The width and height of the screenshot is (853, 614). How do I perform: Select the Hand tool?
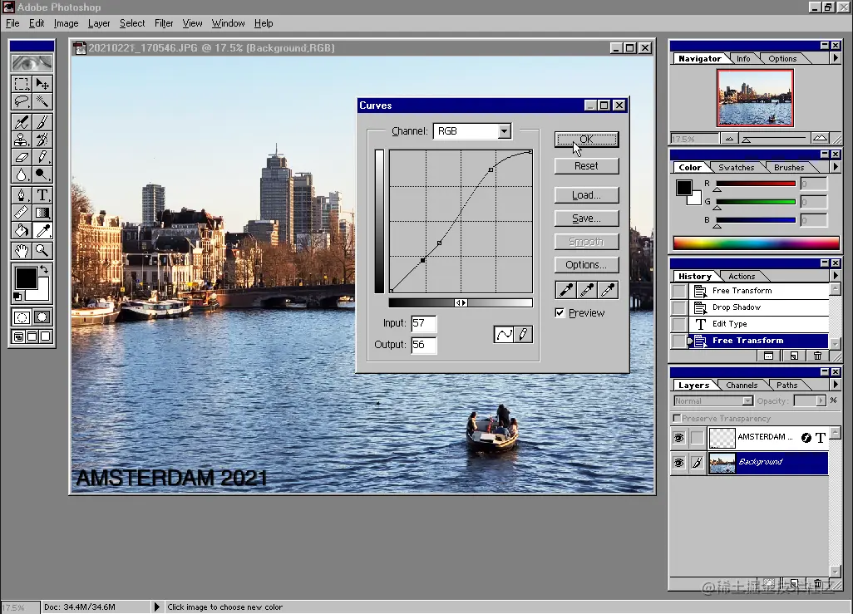click(x=22, y=251)
